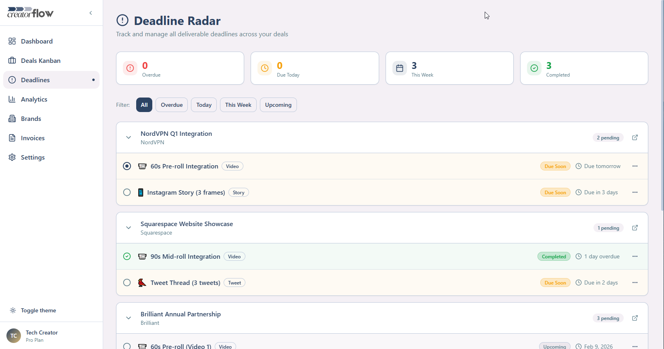Viewport: 664px width, 349px height.
Task: Collapse the sidebar using the chevron arrow
Action: pyautogui.click(x=91, y=13)
